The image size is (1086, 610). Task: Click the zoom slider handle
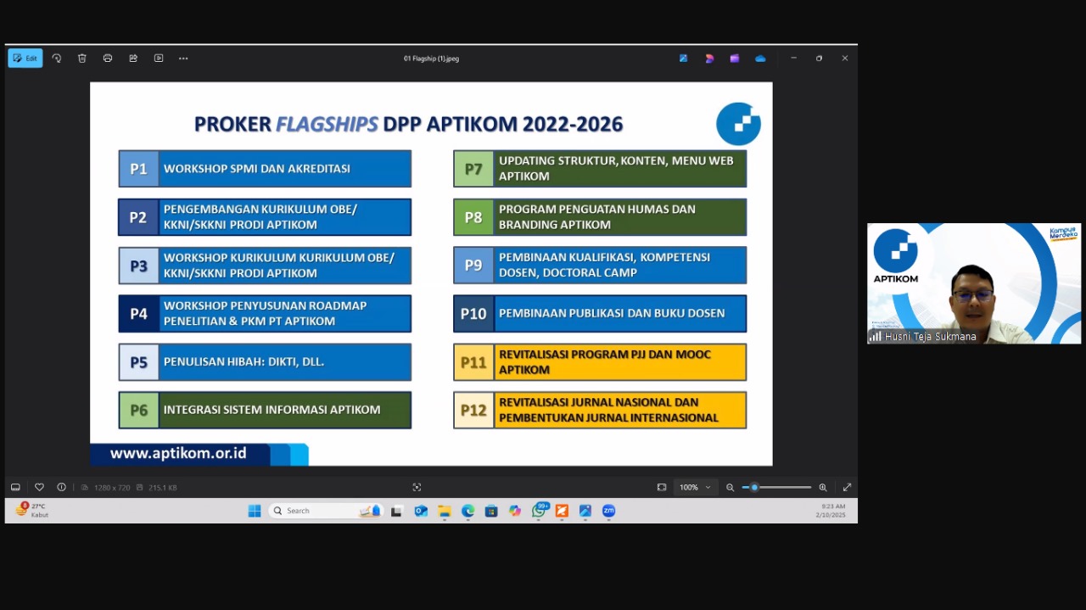pyautogui.click(x=754, y=487)
